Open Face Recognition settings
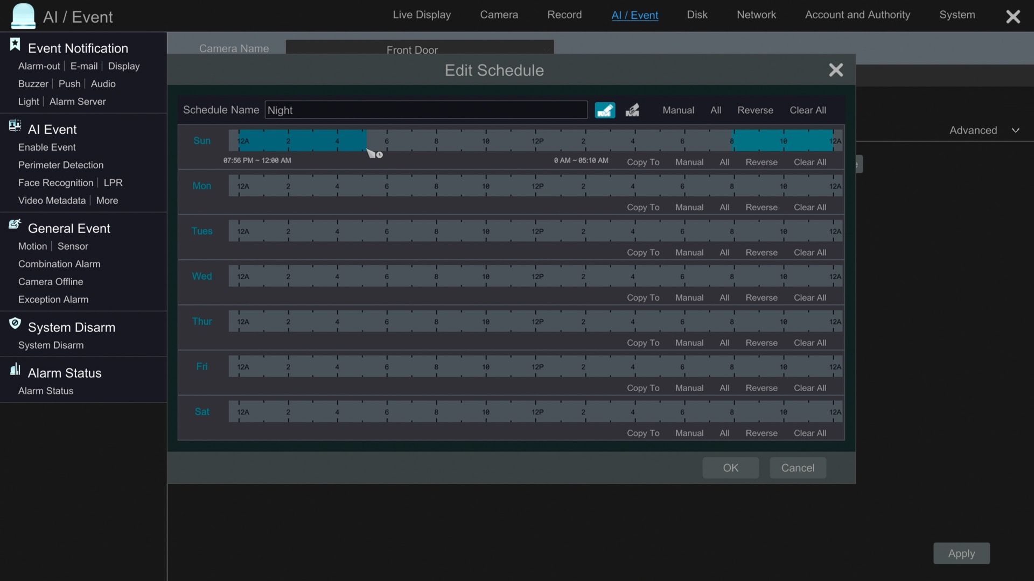Viewport: 1034px width, 581px height. (55, 183)
